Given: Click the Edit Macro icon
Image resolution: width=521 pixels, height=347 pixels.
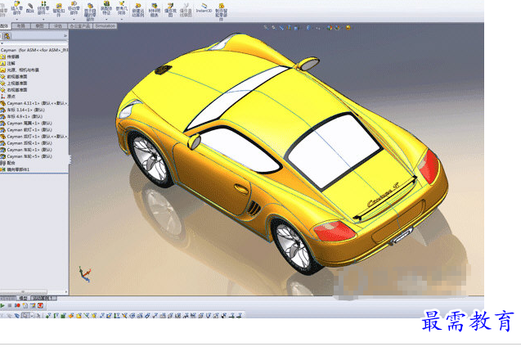Looking at the screenshot, I should (x=33, y=305).
